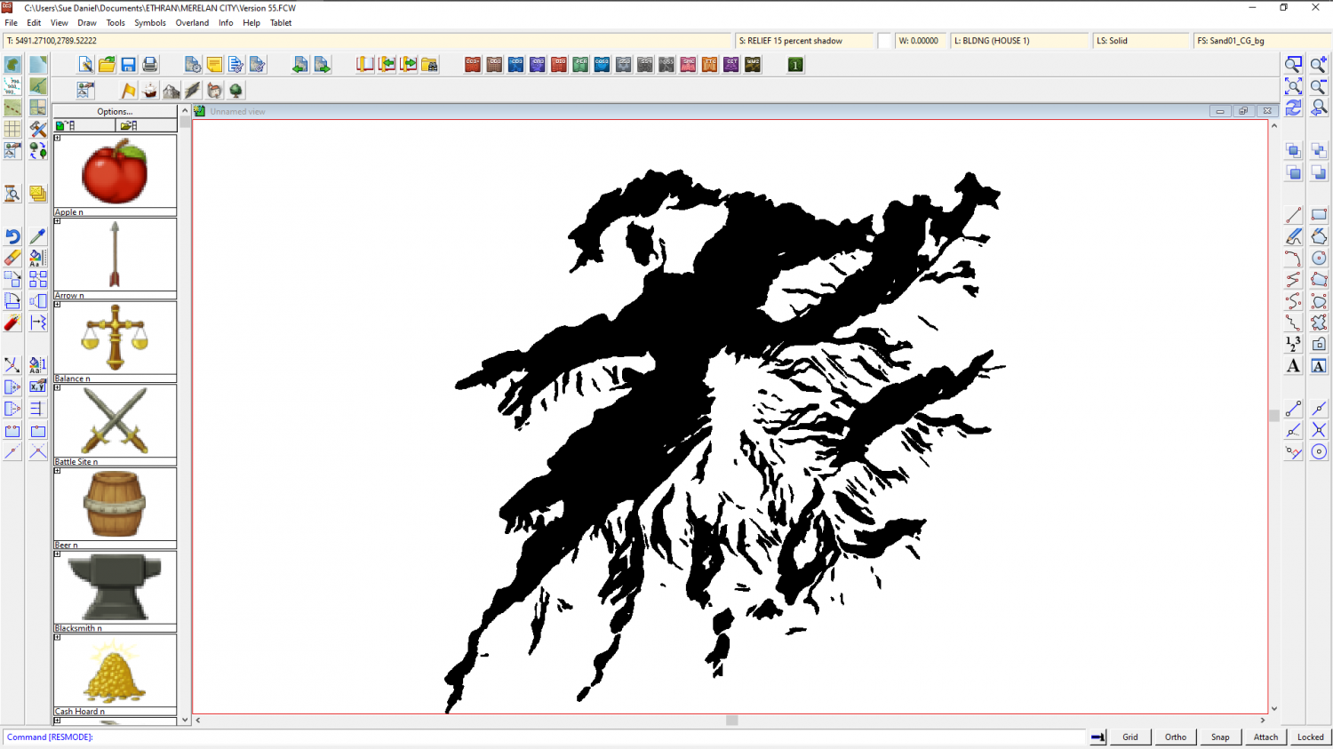Screen dimensions: 1333x749
Task: Select the Arc drawing tool
Action: coord(1294,258)
